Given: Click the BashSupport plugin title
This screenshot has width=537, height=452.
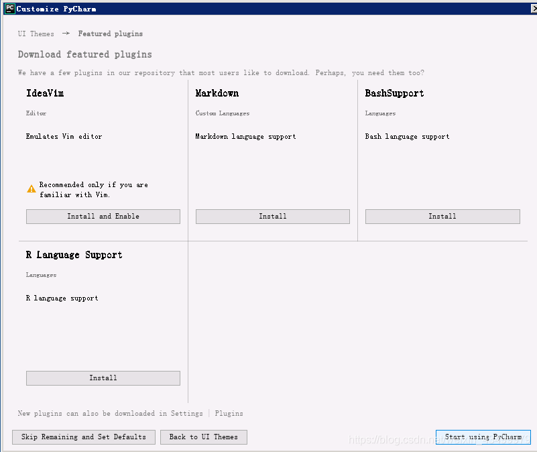Looking at the screenshot, I should [394, 93].
